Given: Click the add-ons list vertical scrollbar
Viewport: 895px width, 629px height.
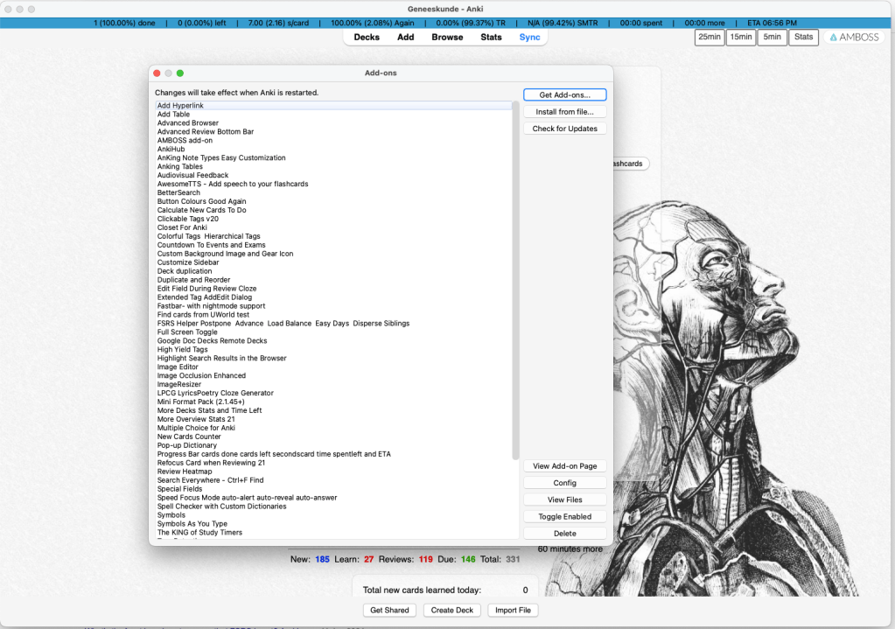Looking at the screenshot, I should point(516,280).
